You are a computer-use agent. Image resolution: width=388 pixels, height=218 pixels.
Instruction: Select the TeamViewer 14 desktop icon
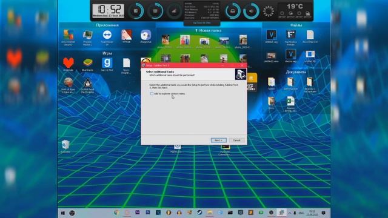pos(107,38)
